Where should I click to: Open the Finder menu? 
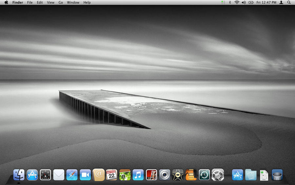(x=18, y=2)
